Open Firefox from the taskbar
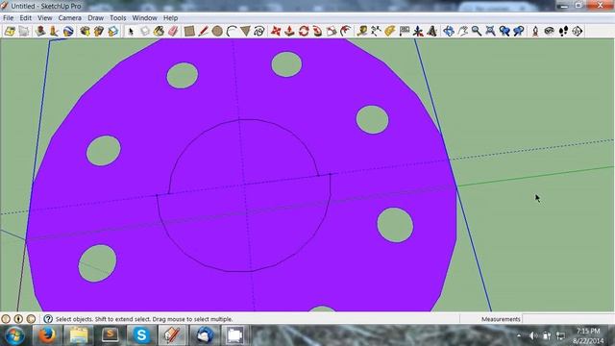 pyautogui.click(x=47, y=335)
